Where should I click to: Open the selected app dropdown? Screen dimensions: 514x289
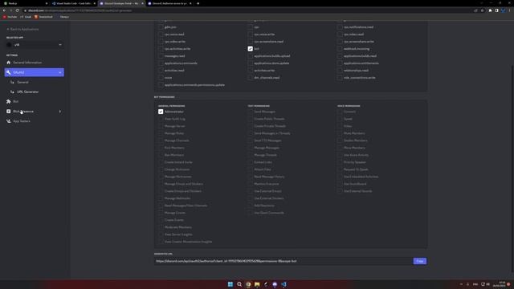click(35, 45)
